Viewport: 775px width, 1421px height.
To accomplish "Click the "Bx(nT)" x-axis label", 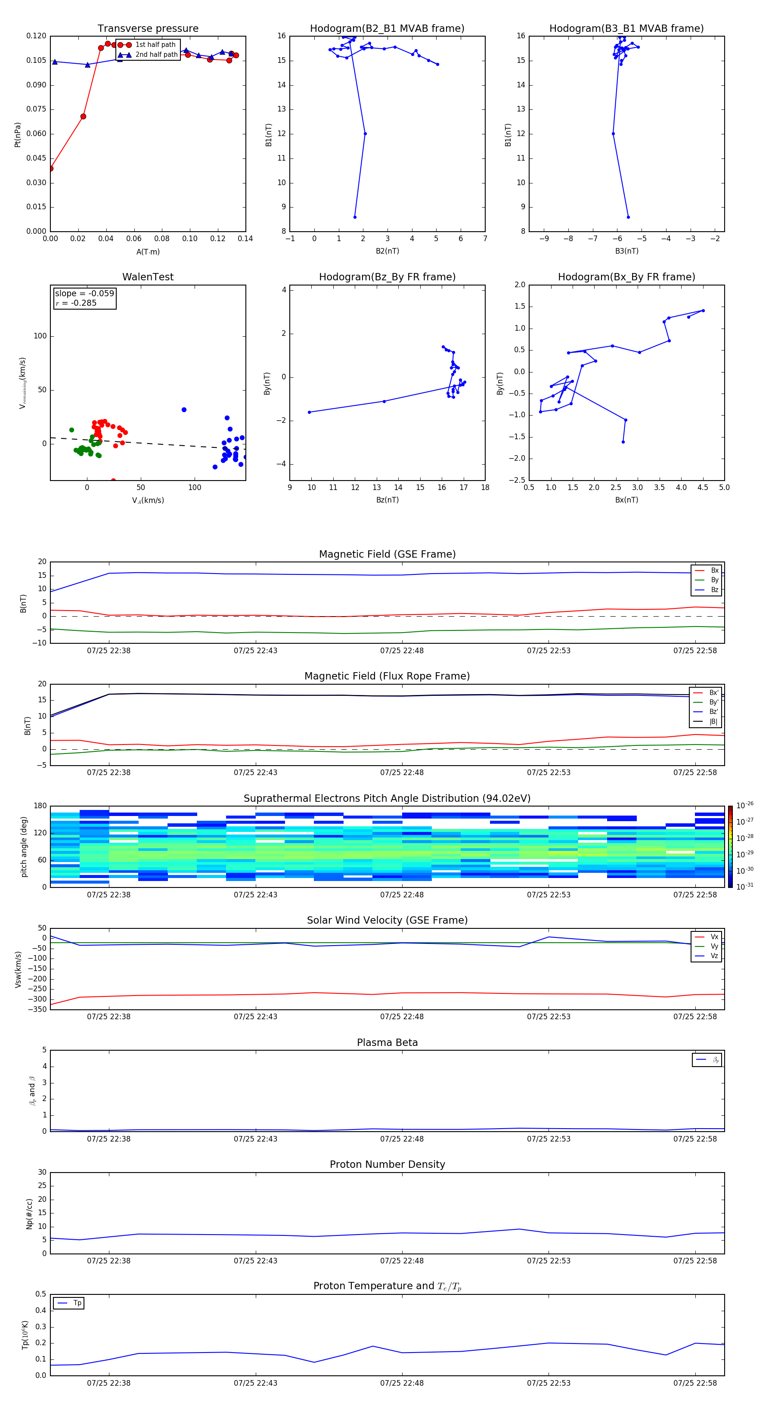I will click(626, 500).
